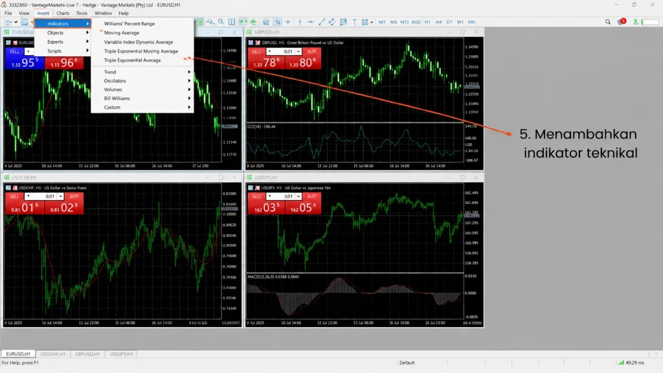Viewport: 663px width, 373px height.
Task: Expand the shapes tool dropdown arrow
Action: click(x=372, y=22)
